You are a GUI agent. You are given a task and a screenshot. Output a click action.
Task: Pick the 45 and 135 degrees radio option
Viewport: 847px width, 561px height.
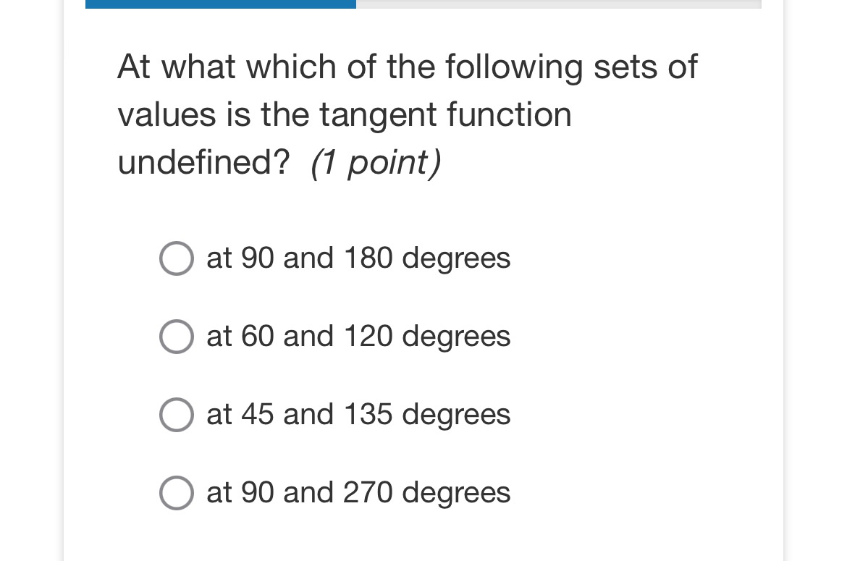(177, 415)
